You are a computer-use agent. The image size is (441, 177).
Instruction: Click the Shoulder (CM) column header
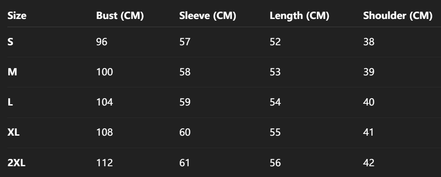coord(398,16)
